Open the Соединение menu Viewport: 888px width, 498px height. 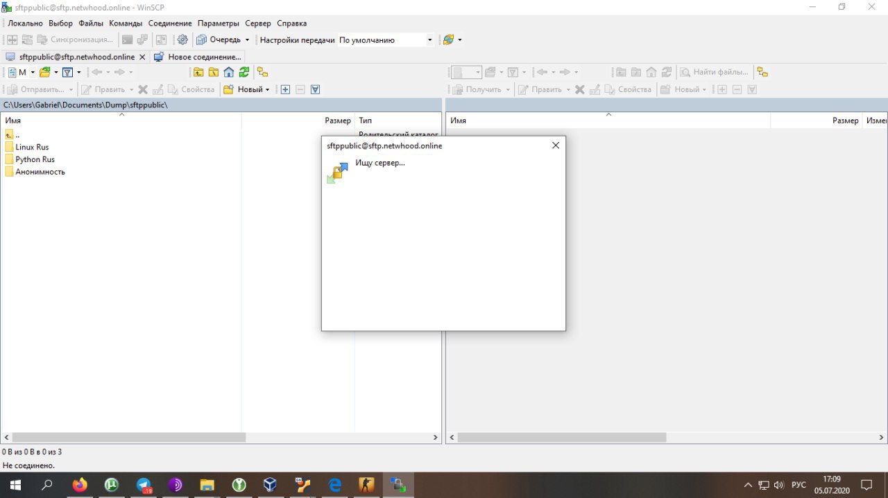pyautogui.click(x=170, y=23)
